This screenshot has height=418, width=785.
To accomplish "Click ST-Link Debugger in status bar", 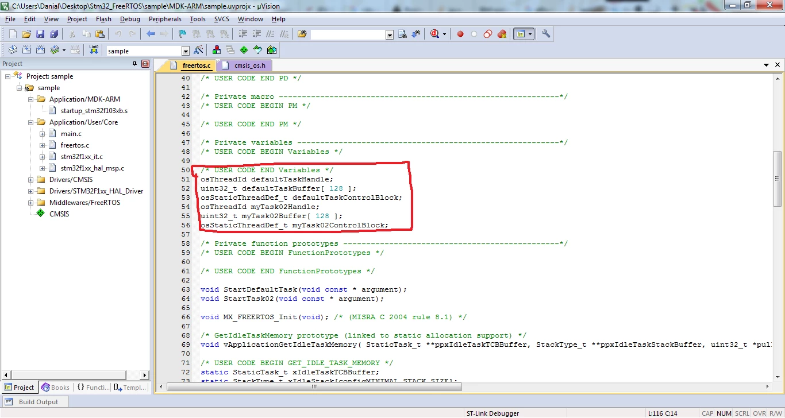I will tap(492, 413).
